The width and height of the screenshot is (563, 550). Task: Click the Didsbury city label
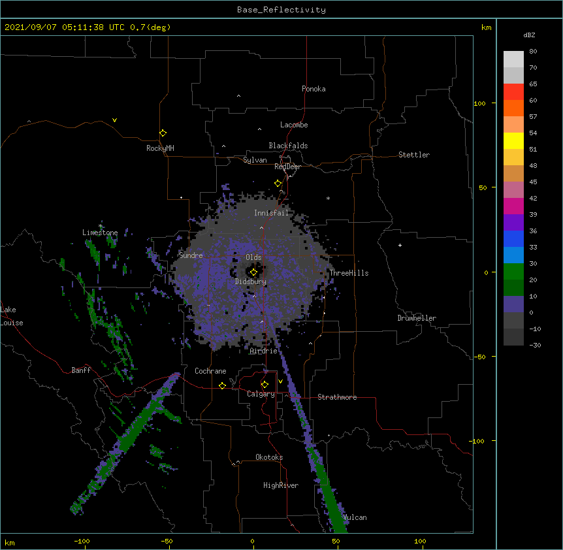coord(251,282)
